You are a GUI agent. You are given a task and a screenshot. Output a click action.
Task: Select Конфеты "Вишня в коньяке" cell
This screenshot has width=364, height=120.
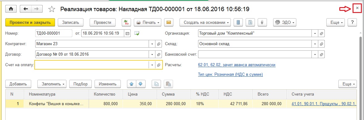[57, 104]
